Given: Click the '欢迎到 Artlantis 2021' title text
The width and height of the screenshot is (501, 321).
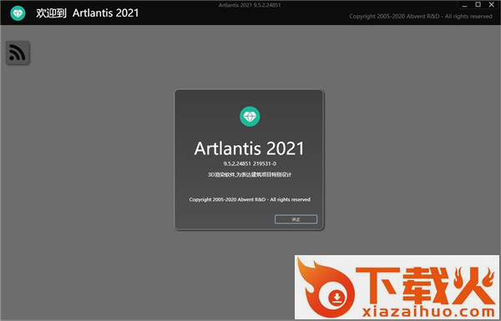Looking at the screenshot, I should [87, 13].
